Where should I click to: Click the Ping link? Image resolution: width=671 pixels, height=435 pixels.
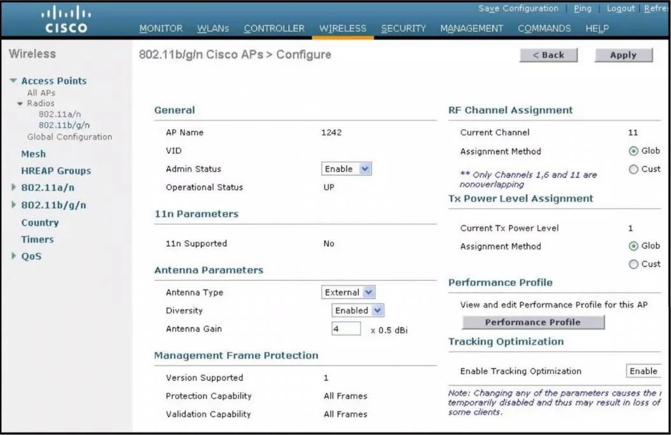click(583, 8)
